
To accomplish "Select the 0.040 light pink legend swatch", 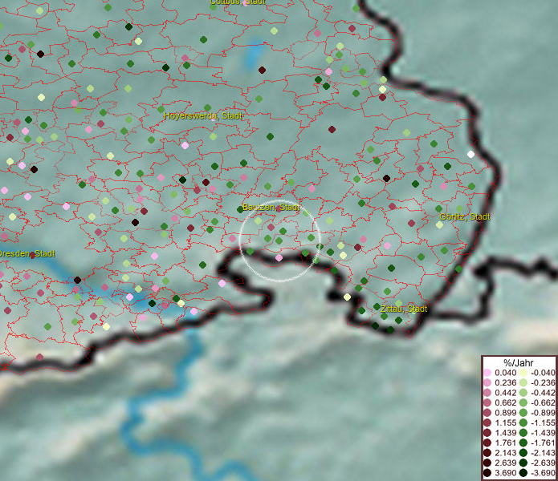I will pos(489,373).
